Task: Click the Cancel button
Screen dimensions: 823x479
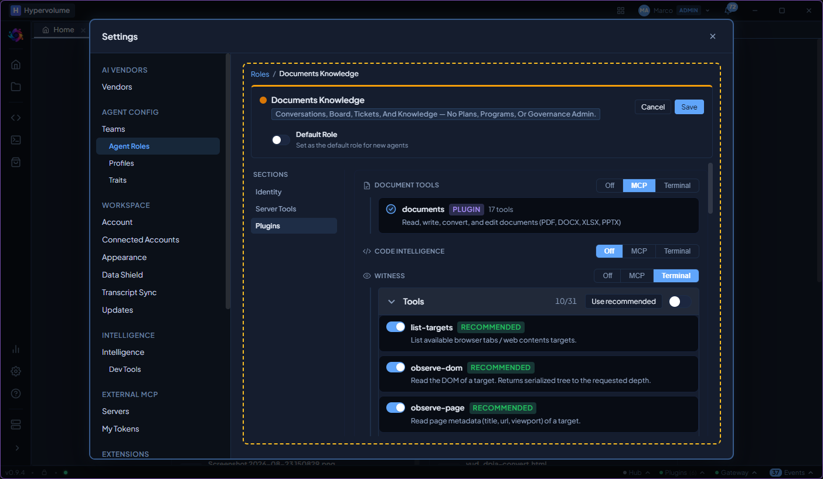Action: (653, 107)
